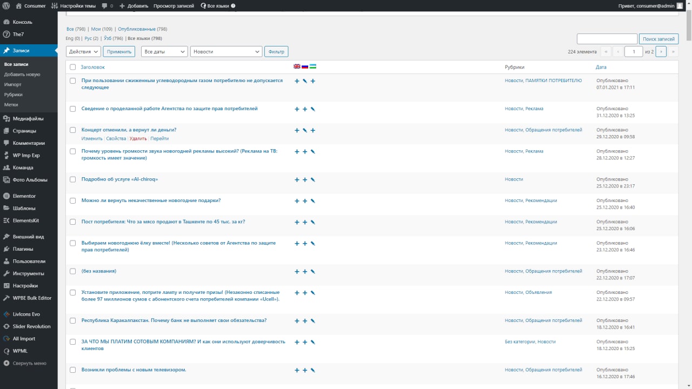Edit Uzbek translation of 'Можно ли вернуть' post
The image size is (692, 389).
(313, 201)
